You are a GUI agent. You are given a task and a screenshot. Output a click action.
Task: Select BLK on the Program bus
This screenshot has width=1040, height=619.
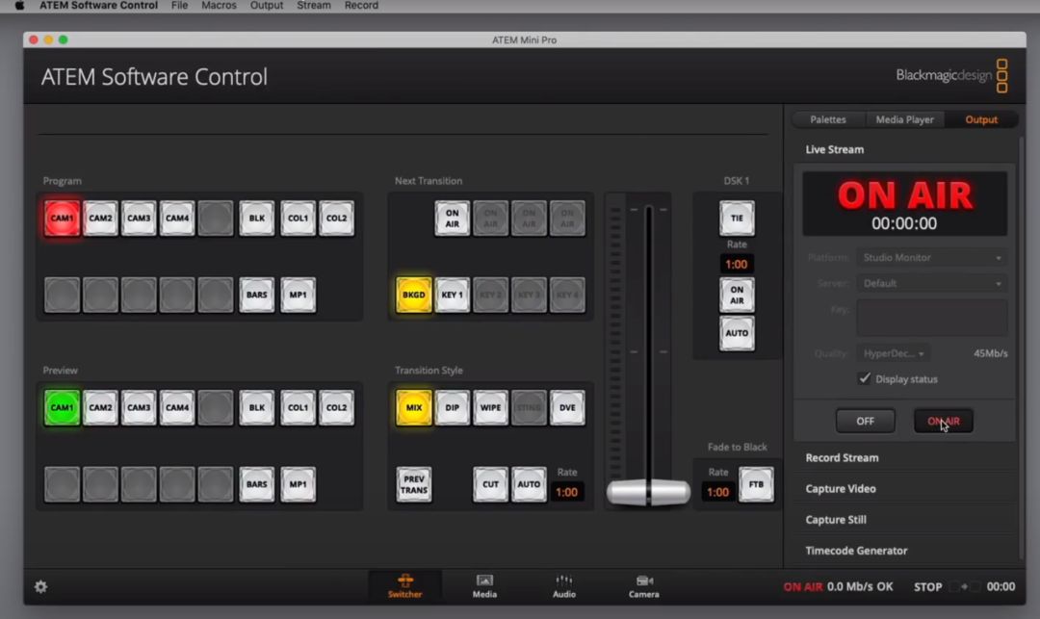coord(257,218)
